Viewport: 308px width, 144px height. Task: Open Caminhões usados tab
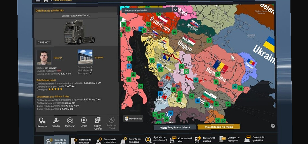[x=206, y=140]
